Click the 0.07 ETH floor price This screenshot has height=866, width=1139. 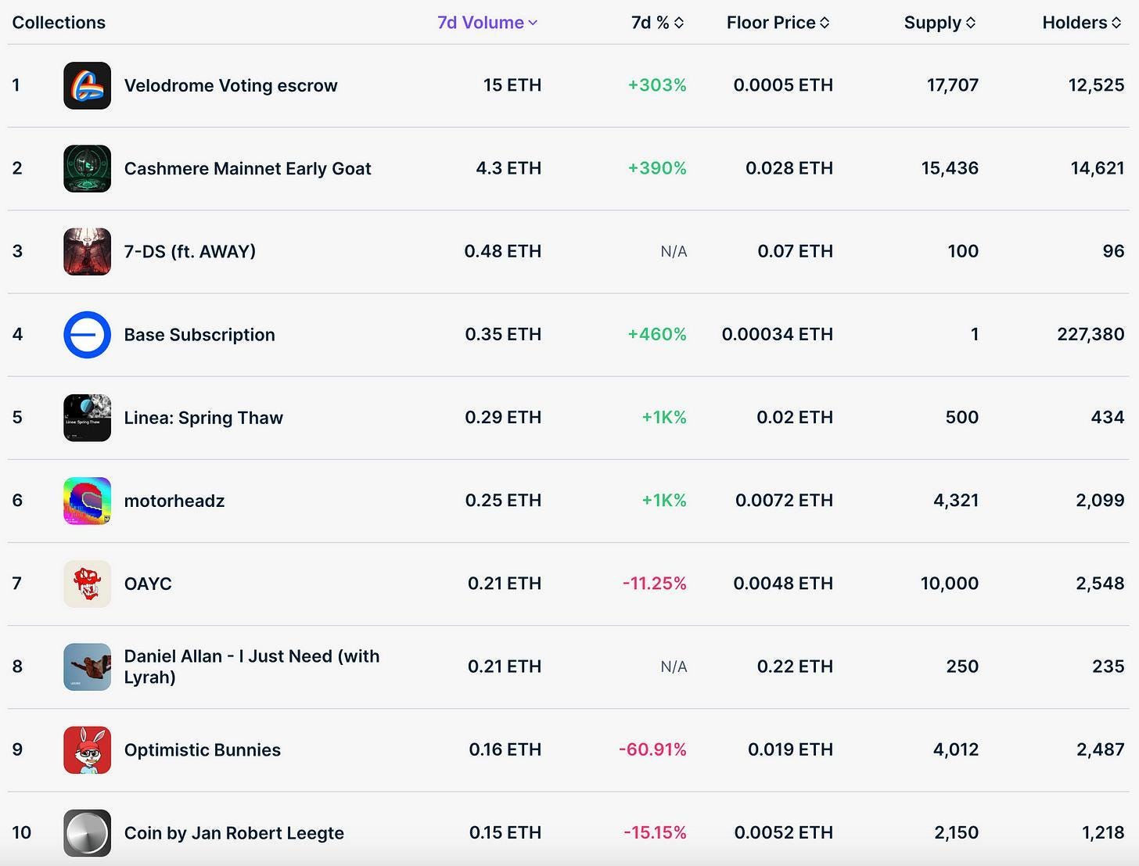(x=795, y=251)
